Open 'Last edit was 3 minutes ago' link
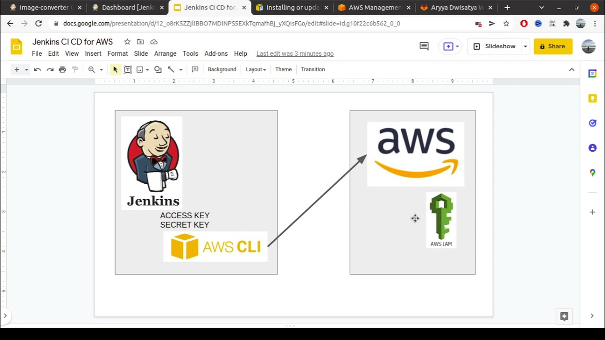Viewport: 605px width, 340px height. pos(295,53)
